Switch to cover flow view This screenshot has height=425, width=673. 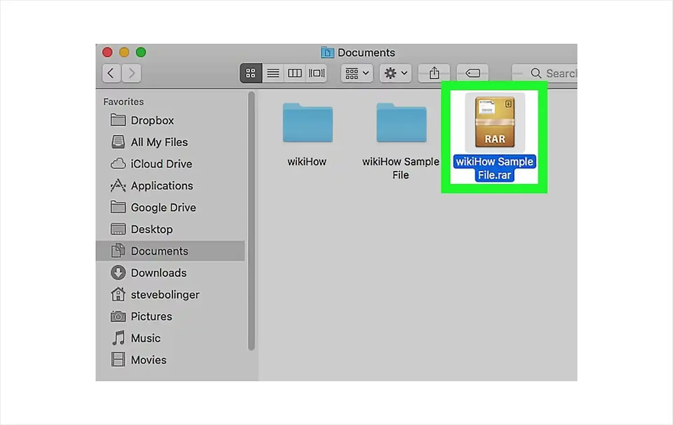317,73
